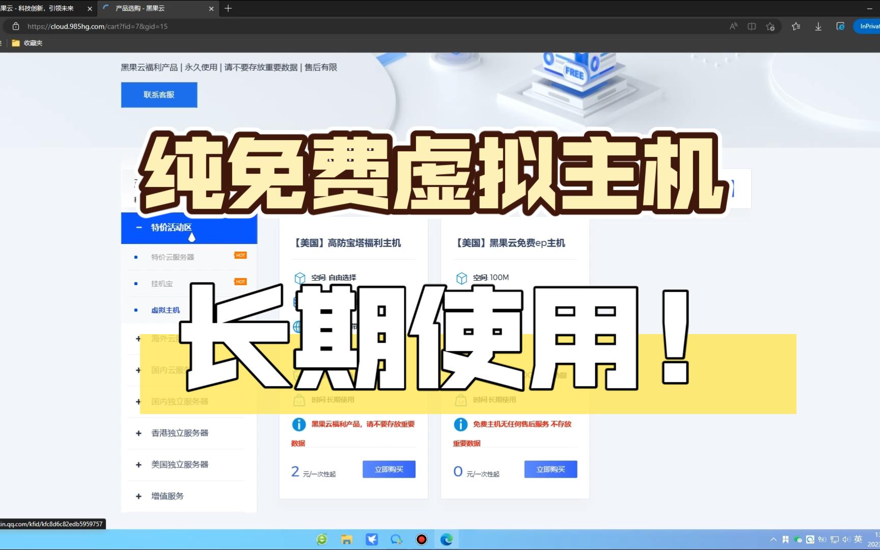Click the 2 元/一次性起 price text
The width and height of the screenshot is (880, 550).
313,472
